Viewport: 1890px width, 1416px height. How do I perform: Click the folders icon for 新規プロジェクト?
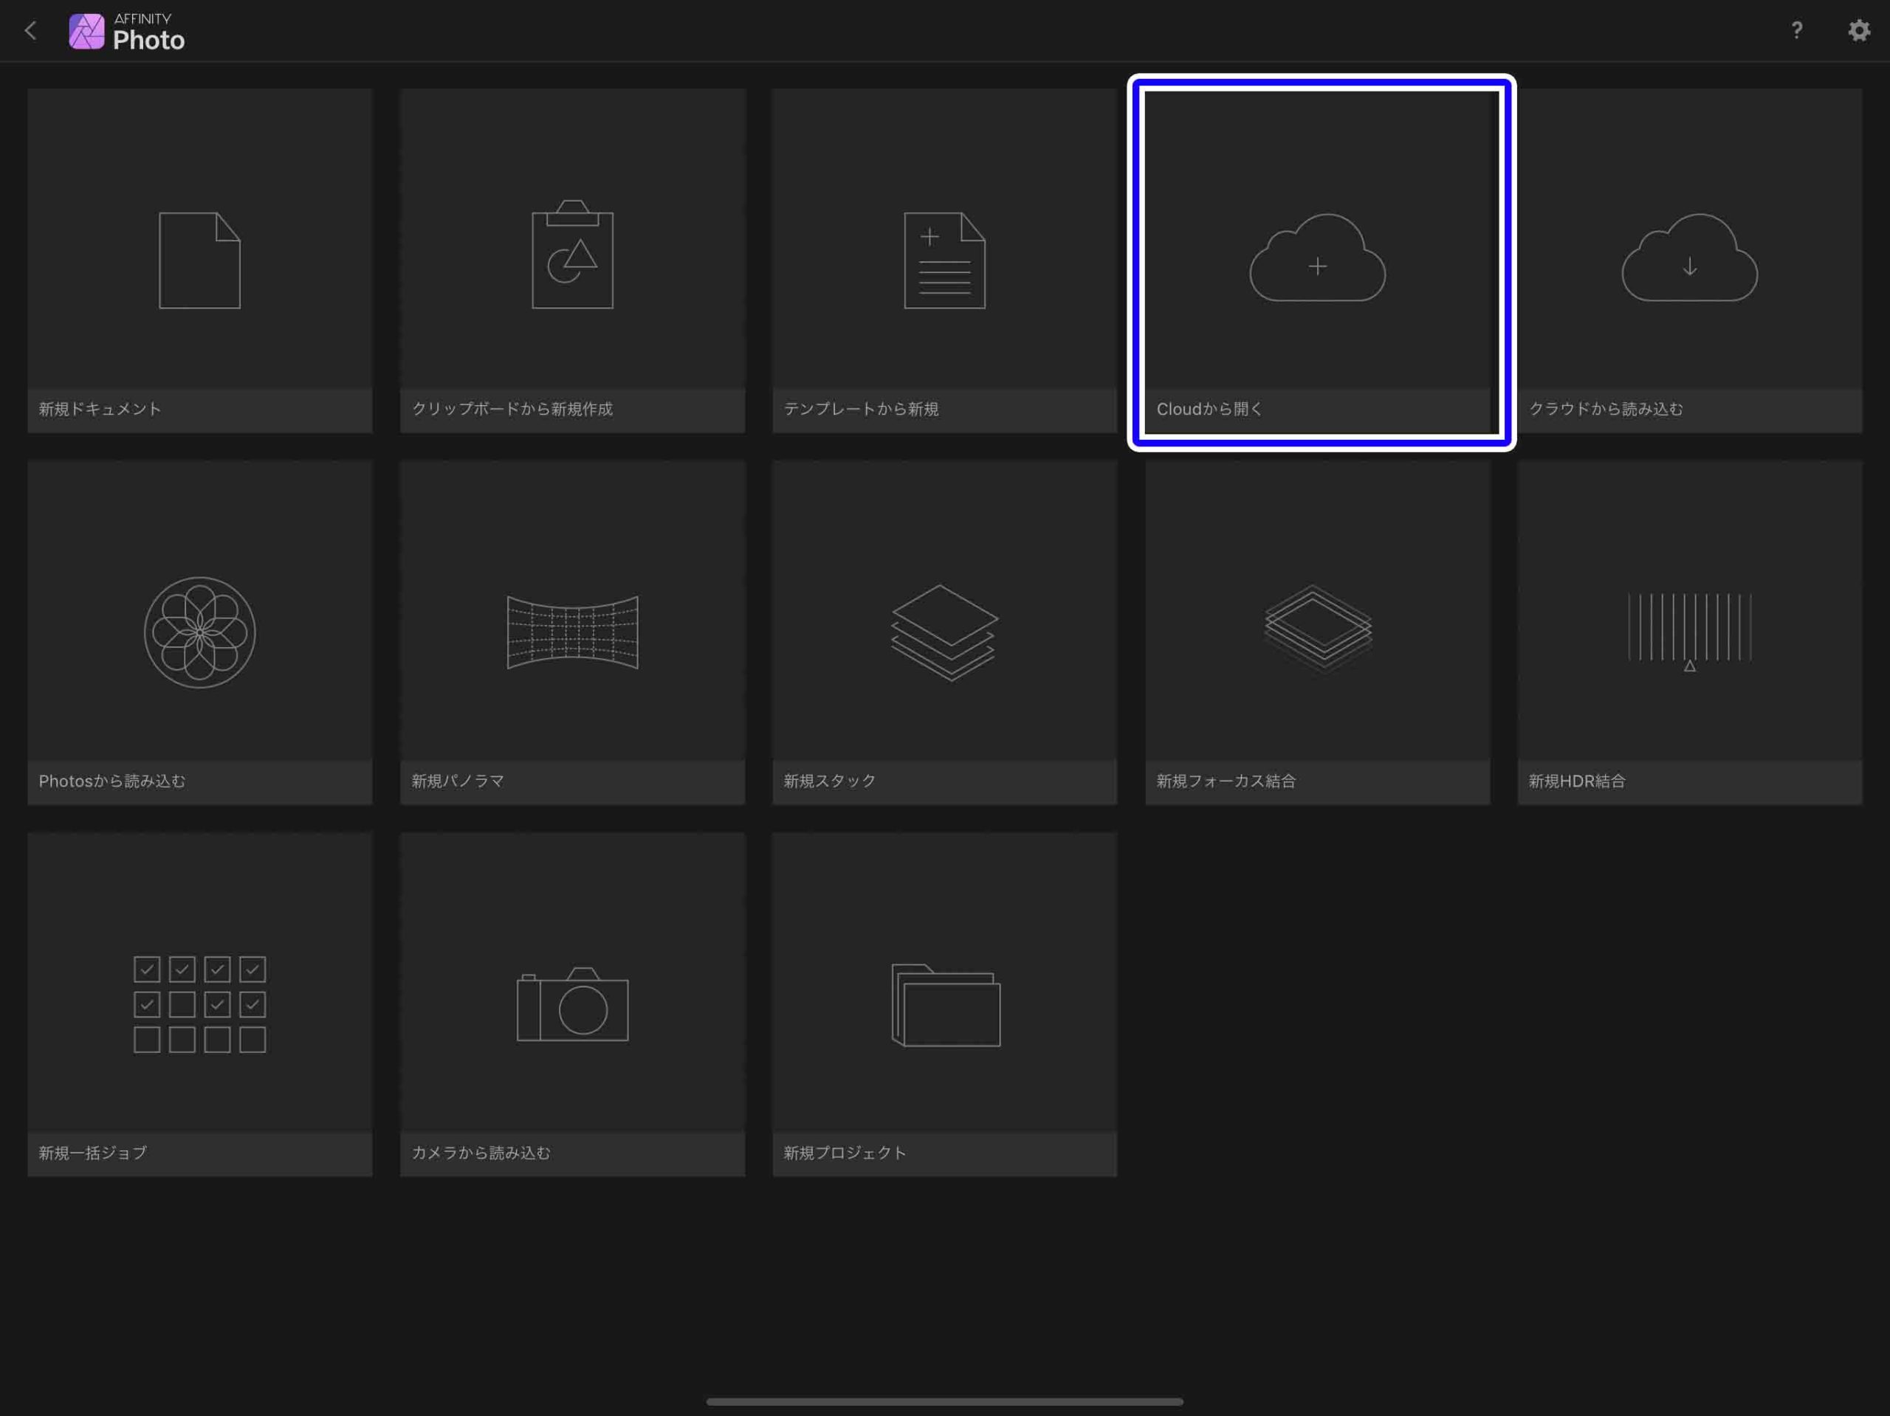tap(946, 1005)
